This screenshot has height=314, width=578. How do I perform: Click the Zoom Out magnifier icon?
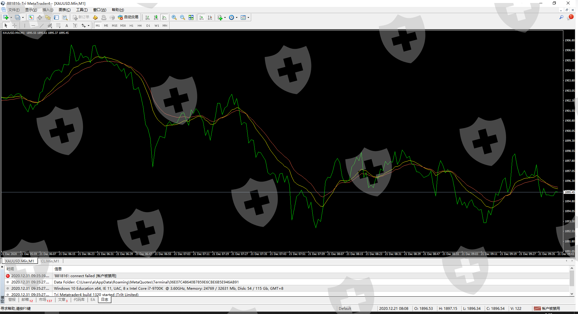pyautogui.click(x=183, y=17)
